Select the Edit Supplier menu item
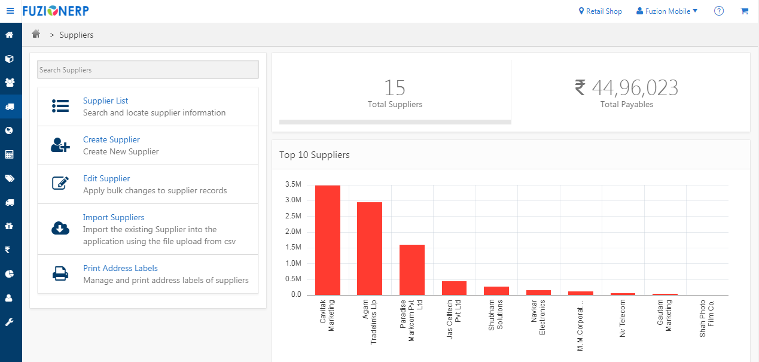The height and width of the screenshot is (362, 759). tap(106, 178)
